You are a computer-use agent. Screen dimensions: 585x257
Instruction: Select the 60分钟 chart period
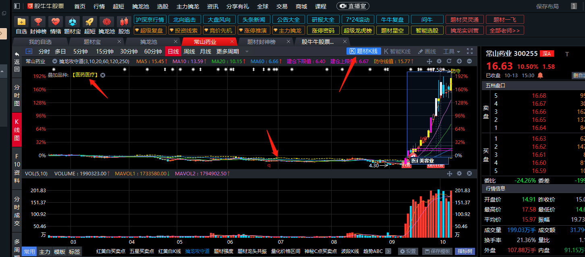tap(153, 51)
